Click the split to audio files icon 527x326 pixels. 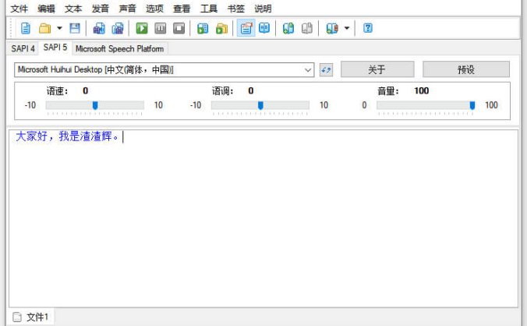[x=118, y=28]
